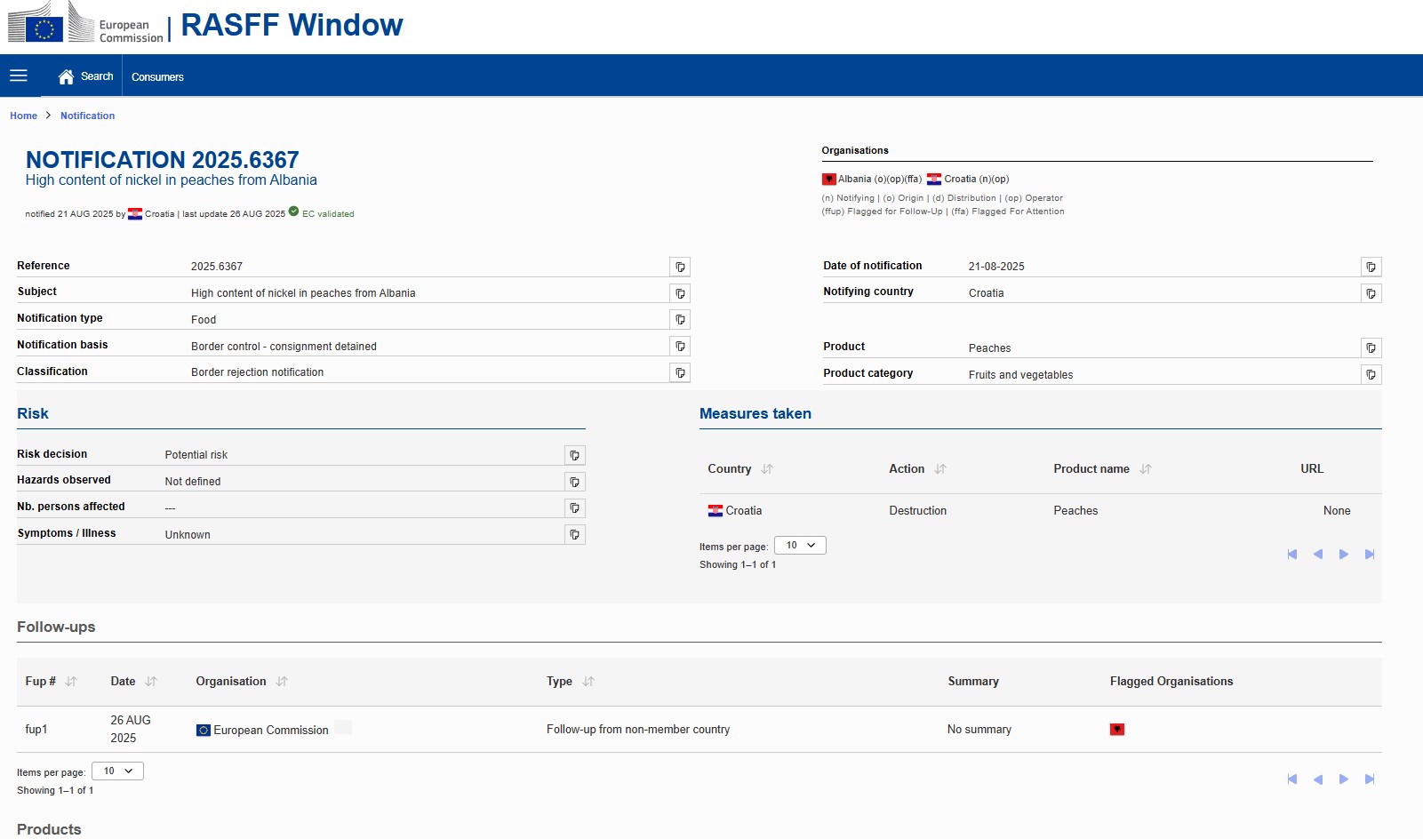The height and width of the screenshot is (839, 1423).
Task: Go to last page of Measures taken
Action: tap(1370, 555)
